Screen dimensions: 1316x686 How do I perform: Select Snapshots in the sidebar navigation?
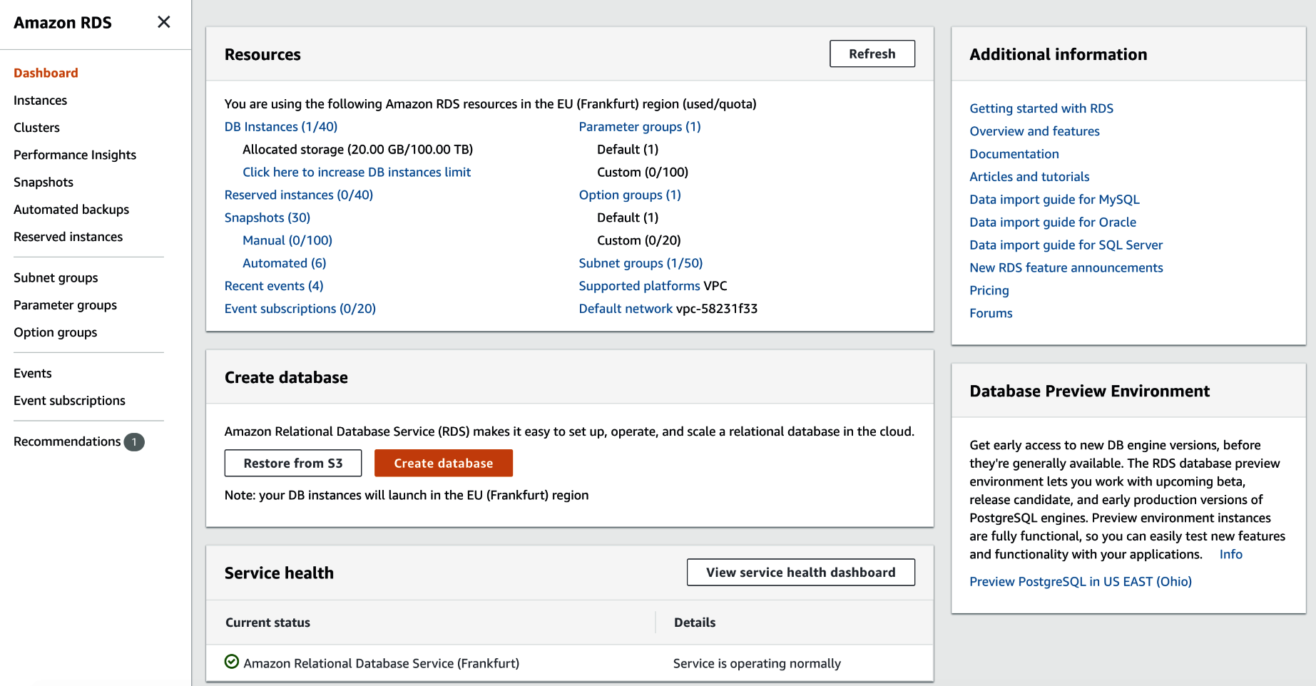point(44,182)
